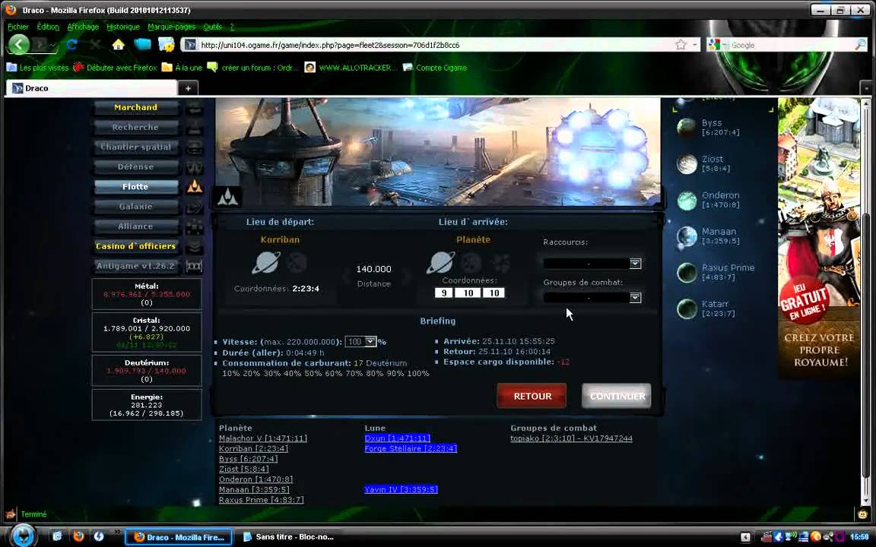The height and width of the screenshot is (547, 876).
Task: Open the tab list dropdown arrow
Action: click(x=867, y=88)
